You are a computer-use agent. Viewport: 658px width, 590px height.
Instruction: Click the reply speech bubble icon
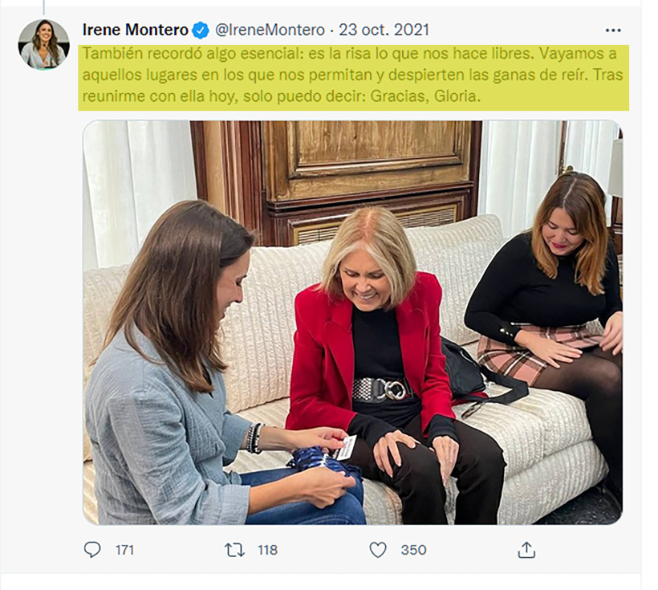click(93, 549)
